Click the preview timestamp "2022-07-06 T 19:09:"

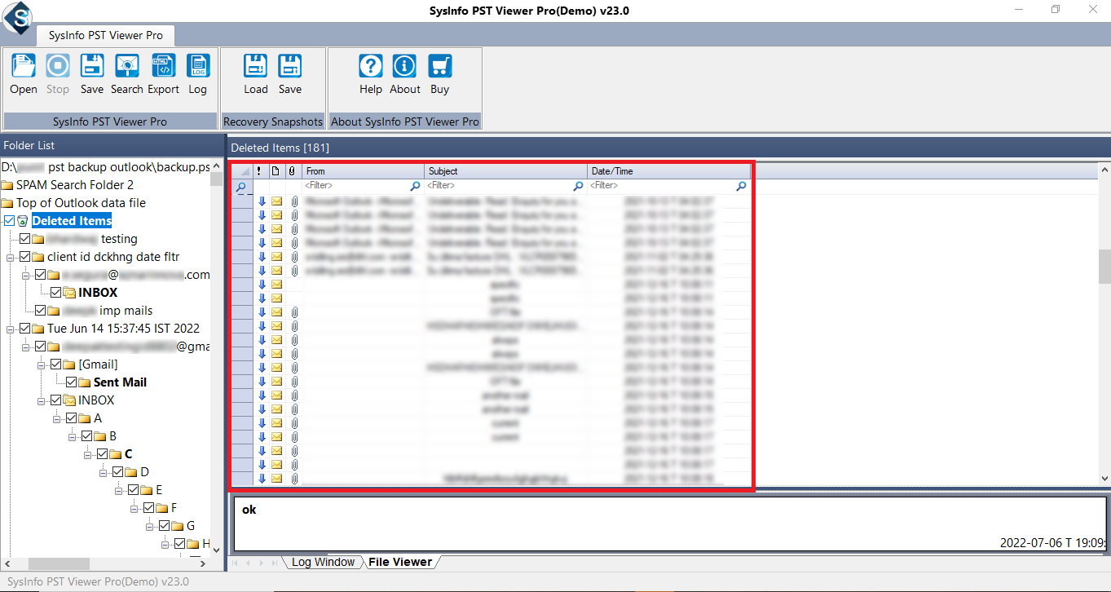(x=1052, y=542)
